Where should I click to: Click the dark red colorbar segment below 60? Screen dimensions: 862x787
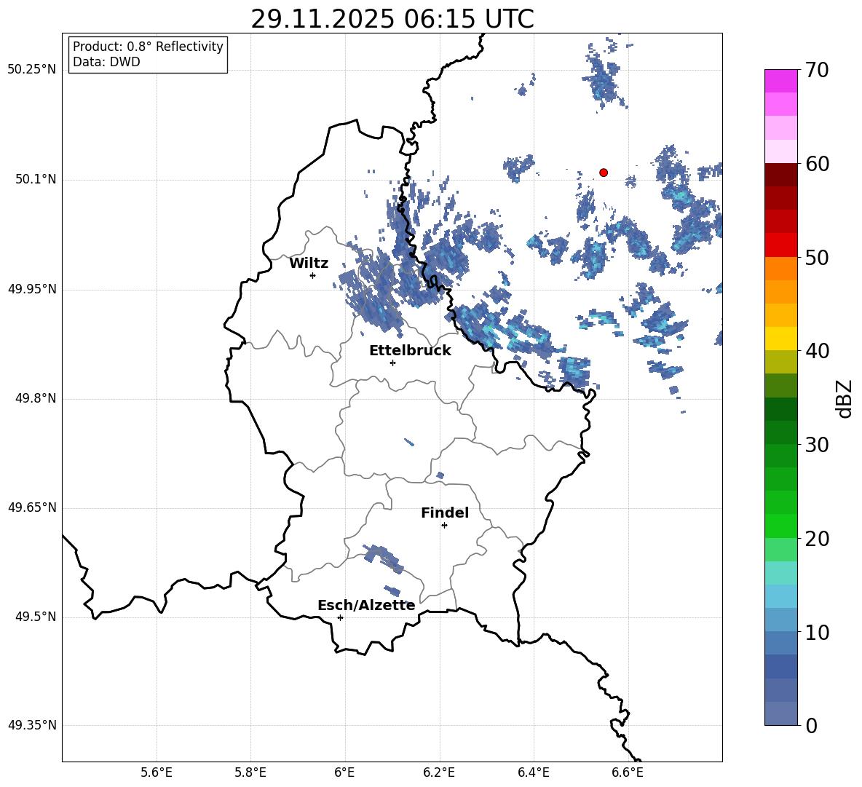[781, 174]
